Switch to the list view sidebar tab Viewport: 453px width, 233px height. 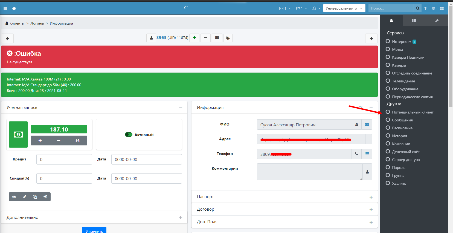tap(414, 20)
